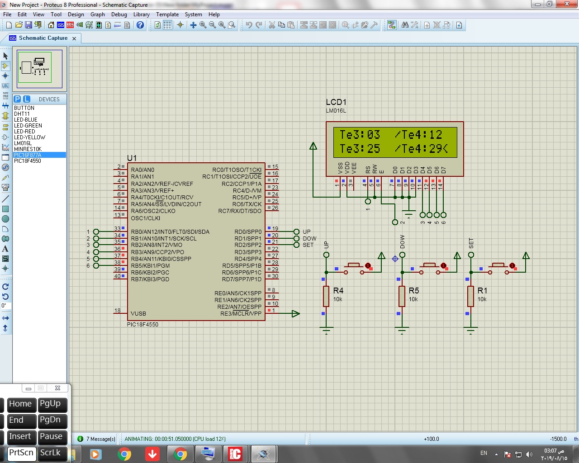579x463 pixels.
Task: Click the 7 Message(s) status indicator
Action: [96, 439]
